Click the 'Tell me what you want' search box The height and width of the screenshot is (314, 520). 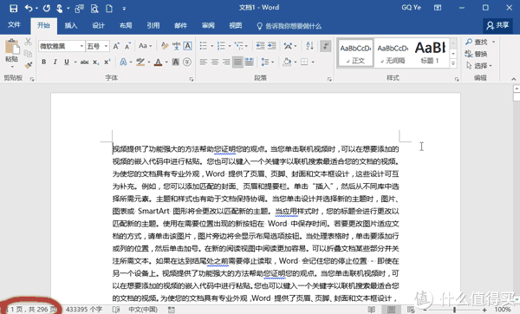coord(289,26)
